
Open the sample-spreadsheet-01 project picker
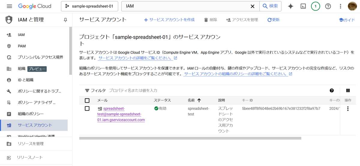coord(89,6)
